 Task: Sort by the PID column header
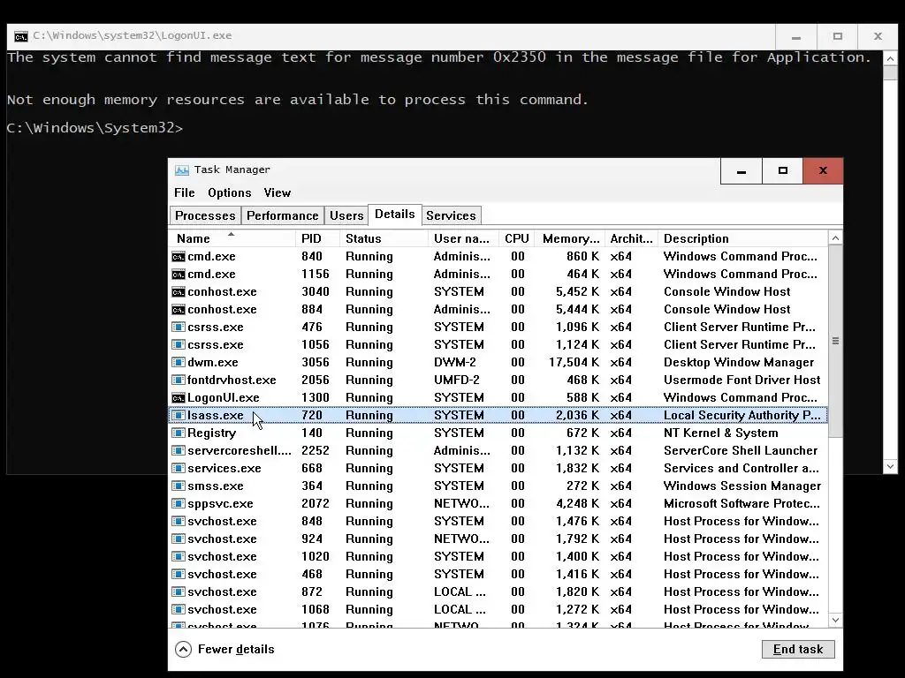tap(317, 238)
